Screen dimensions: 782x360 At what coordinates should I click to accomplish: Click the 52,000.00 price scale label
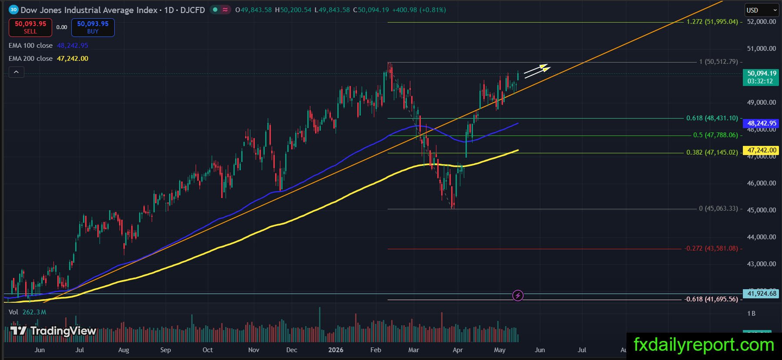tap(761, 22)
